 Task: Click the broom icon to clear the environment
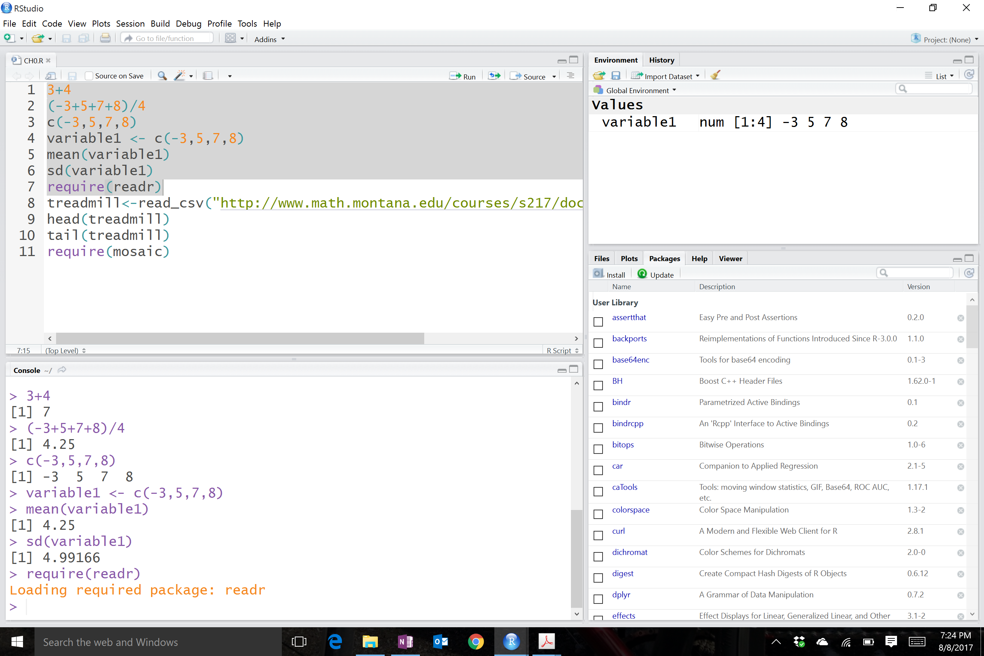click(715, 76)
